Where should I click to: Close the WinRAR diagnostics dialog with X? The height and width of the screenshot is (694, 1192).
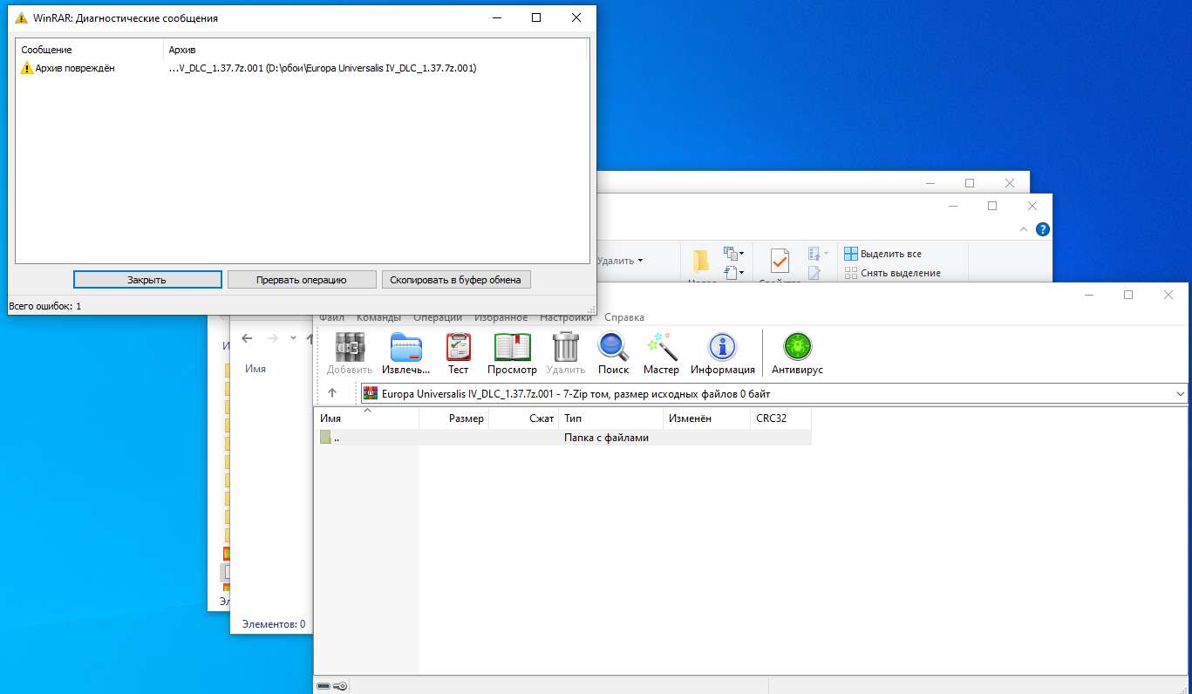click(x=576, y=17)
